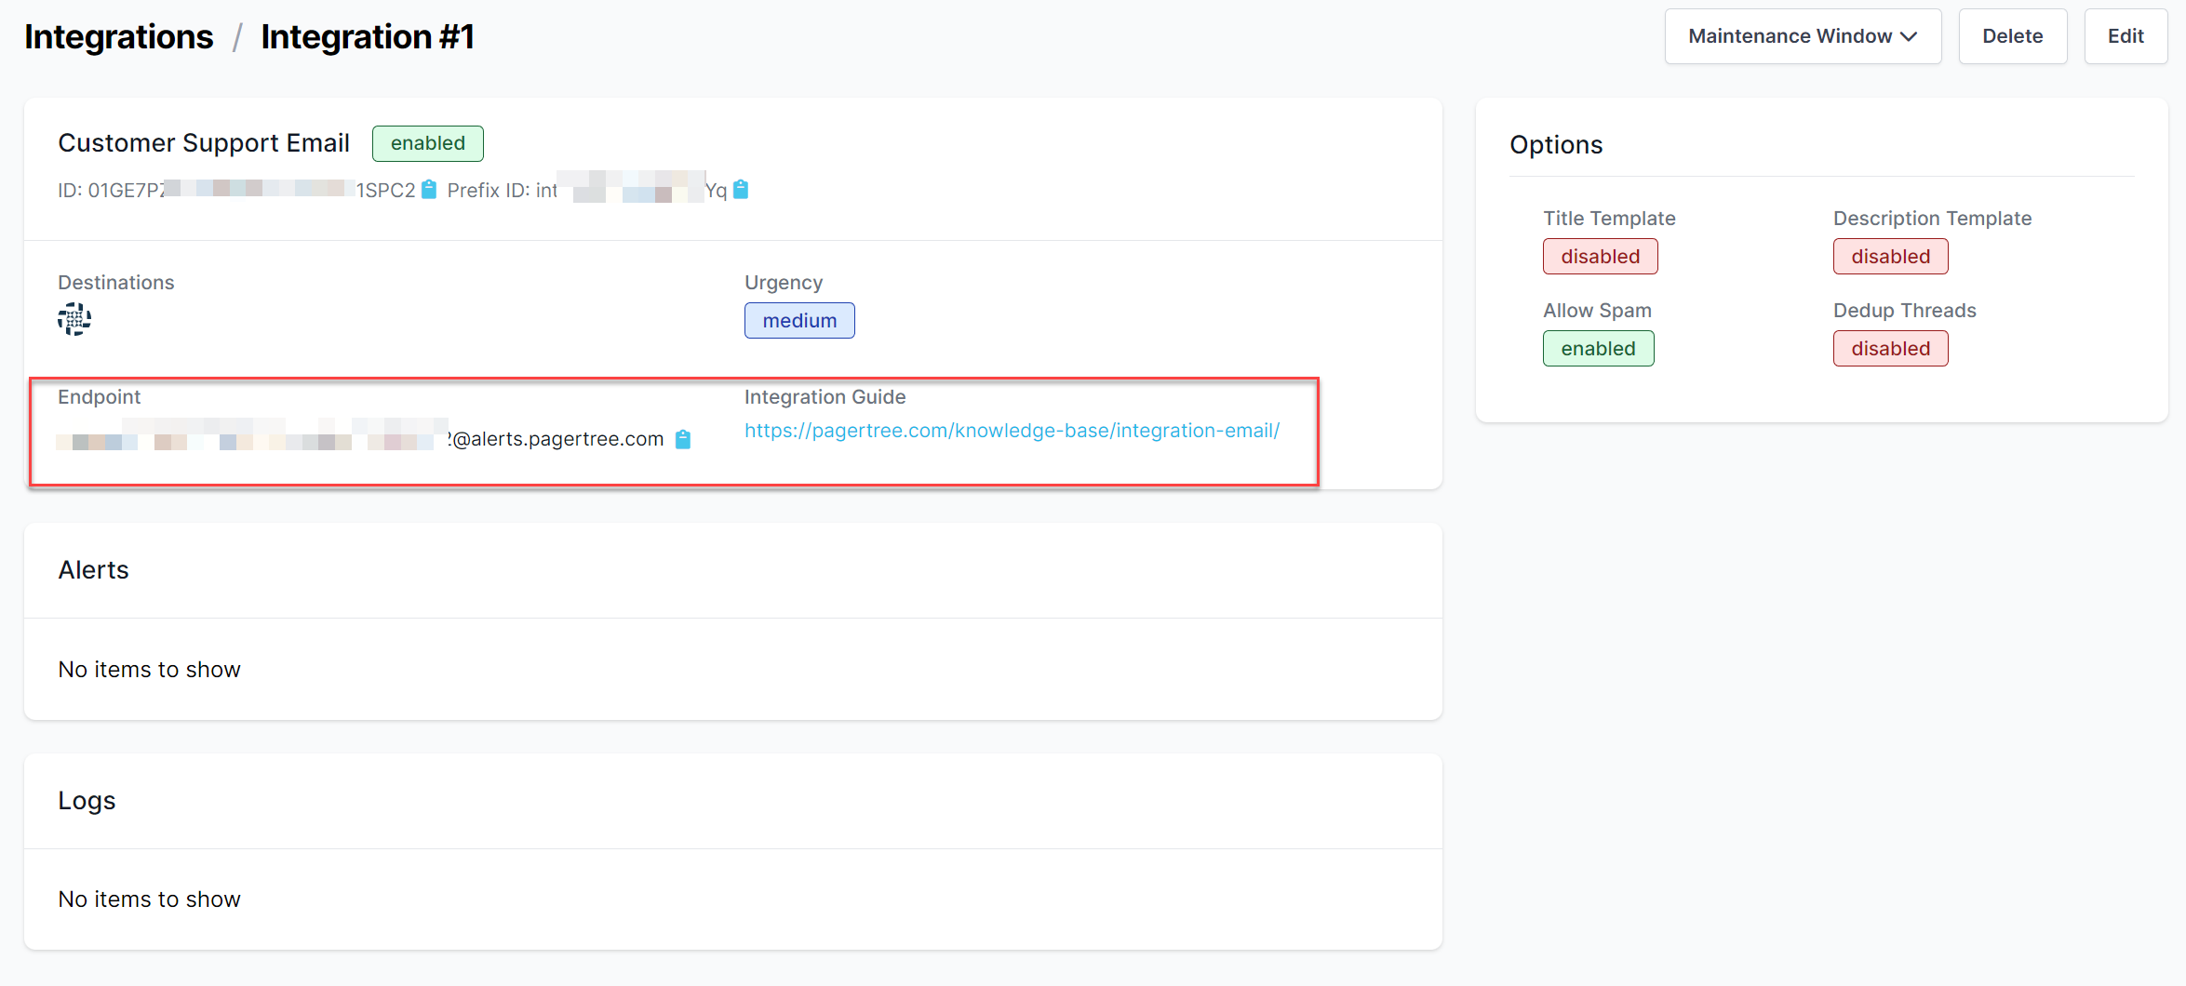Open the integration-email knowledge base link
Viewport: 2186px width, 986px height.
pos(1012,431)
